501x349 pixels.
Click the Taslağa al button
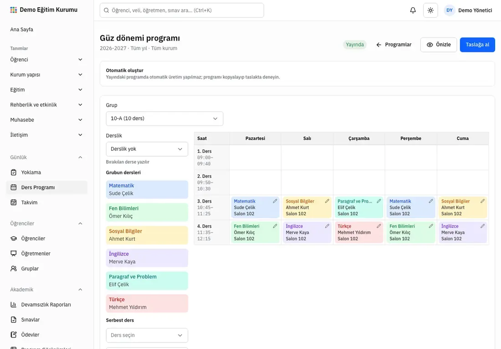coord(477,45)
